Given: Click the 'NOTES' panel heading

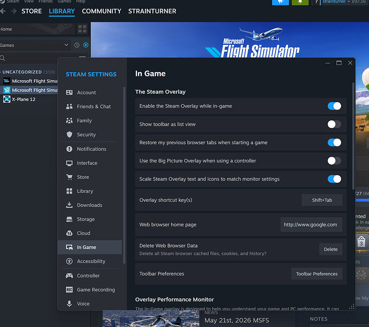Looking at the screenshot, I should (x=318, y=319).
